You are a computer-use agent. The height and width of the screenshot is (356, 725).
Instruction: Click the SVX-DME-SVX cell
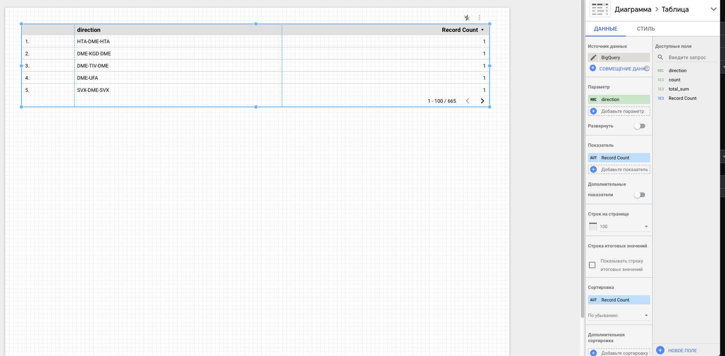(93, 90)
